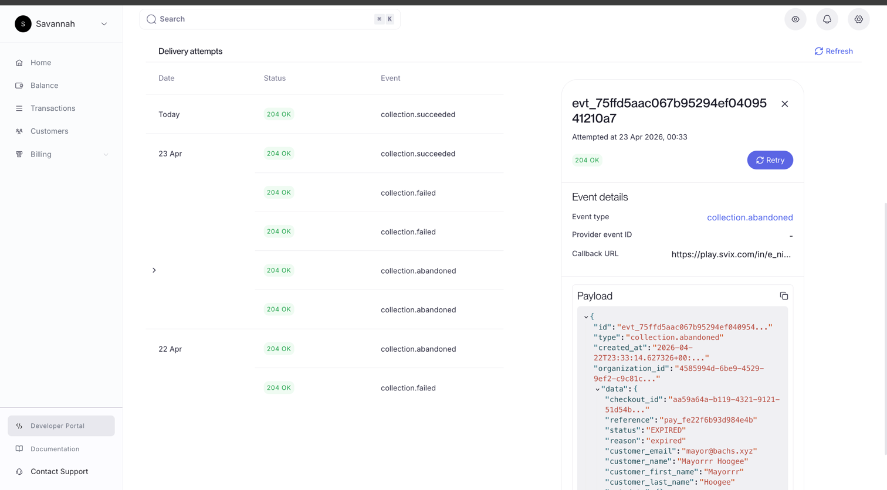Toggle the eye visibility button in header
Screen dimensions: 887x490
[x=795, y=19]
